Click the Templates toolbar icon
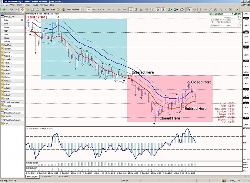This screenshot has height=183, width=250. (182, 10)
